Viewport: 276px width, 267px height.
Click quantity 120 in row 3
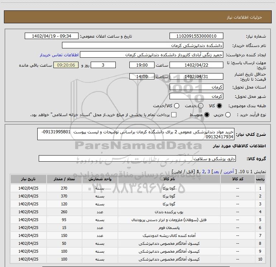pyautogui.click(x=64, y=204)
